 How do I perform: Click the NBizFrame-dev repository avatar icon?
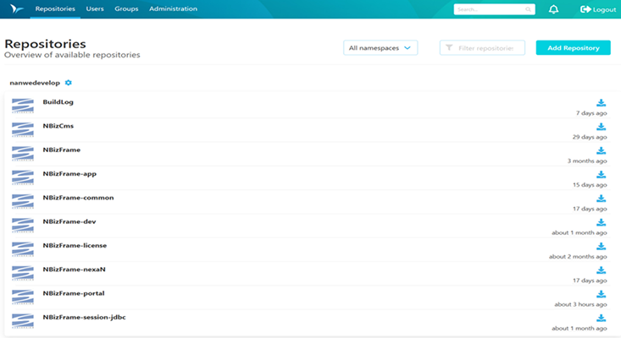[x=23, y=226]
